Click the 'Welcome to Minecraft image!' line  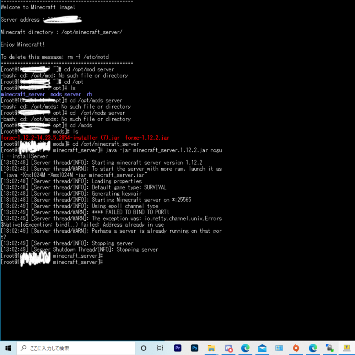pyautogui.click(x=38, y=7)
